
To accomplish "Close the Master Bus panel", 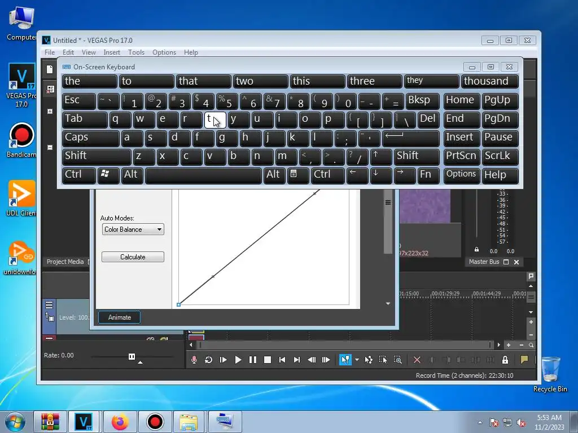I will point(516,262).
